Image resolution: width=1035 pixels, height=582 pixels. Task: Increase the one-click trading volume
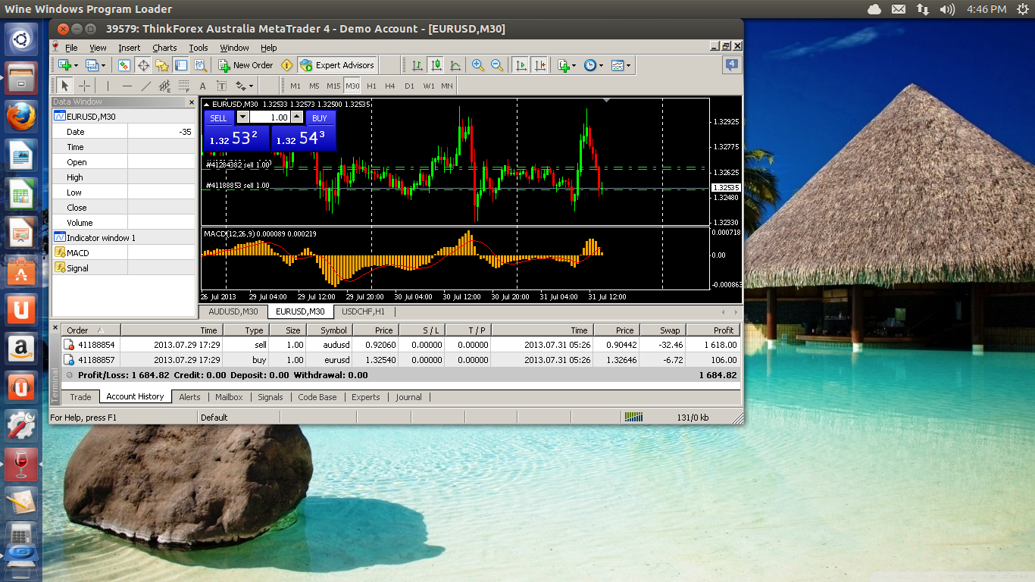point(297,117)
